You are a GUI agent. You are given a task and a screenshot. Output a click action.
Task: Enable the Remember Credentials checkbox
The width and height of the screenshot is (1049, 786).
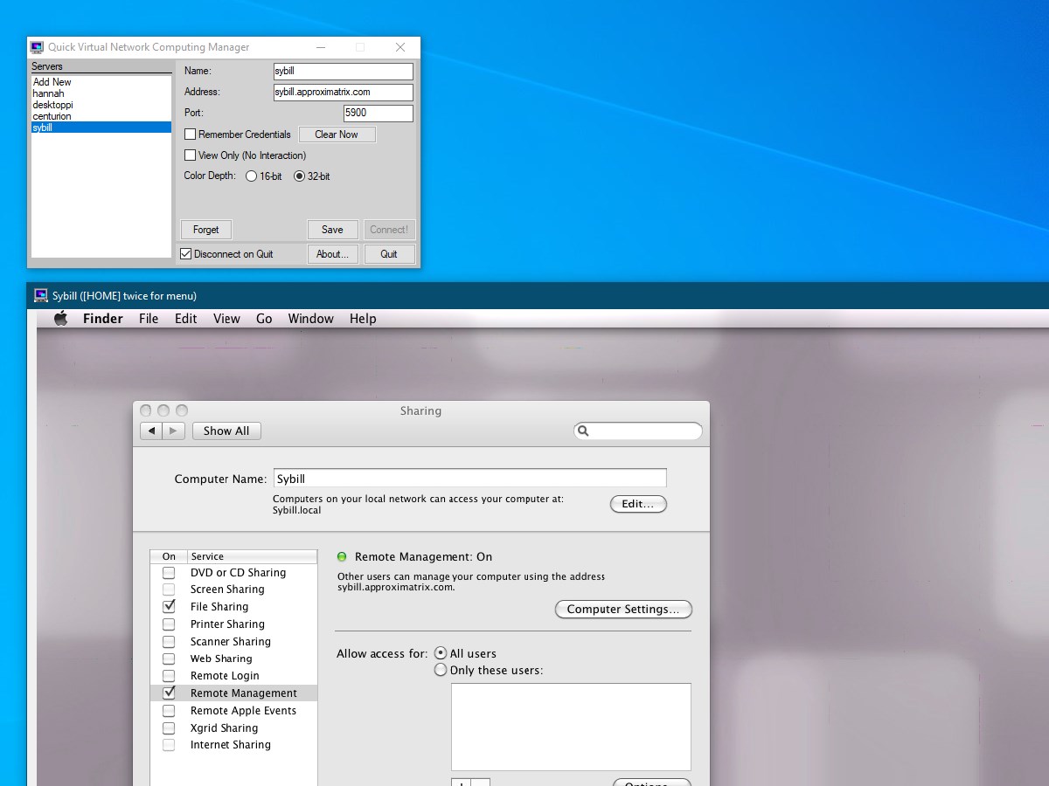pos(191,134)
